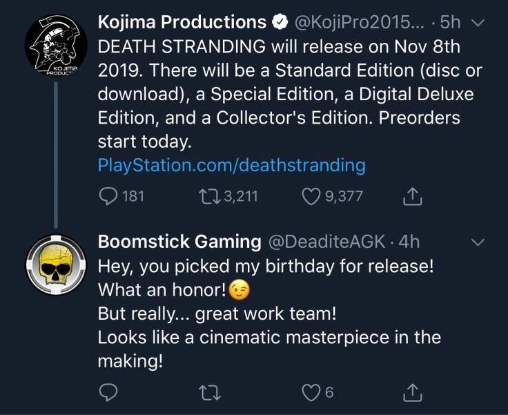Viewport: 508px width, 415px height.
Task: Reply to Boomstick Gaming's tweet
Action: coord(109,392)
